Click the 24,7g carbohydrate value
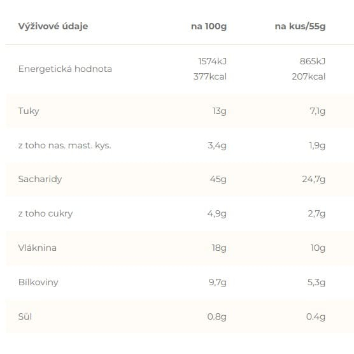354x354 pixels. [314, 180]
